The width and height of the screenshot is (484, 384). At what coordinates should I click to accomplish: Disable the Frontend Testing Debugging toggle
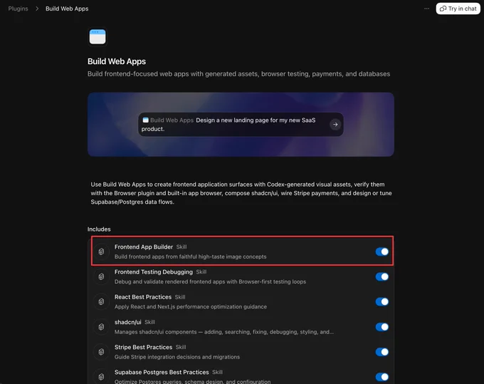pyautogui.click(x=382, y=277)
